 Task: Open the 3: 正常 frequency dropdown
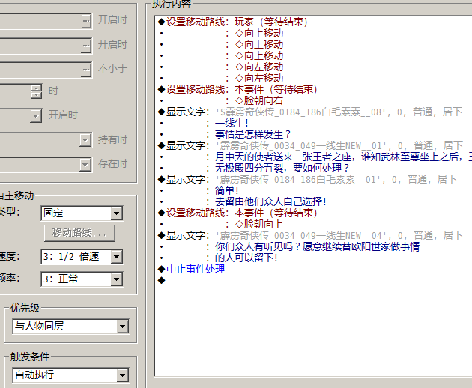(116, 279)
